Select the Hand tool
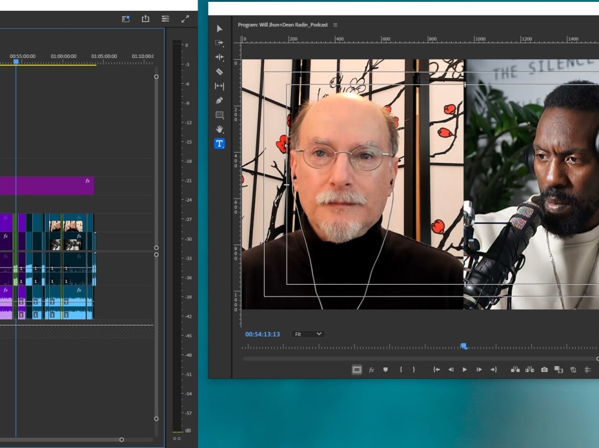The height and width of the screenshot is (448, 599). click(219, 129)
